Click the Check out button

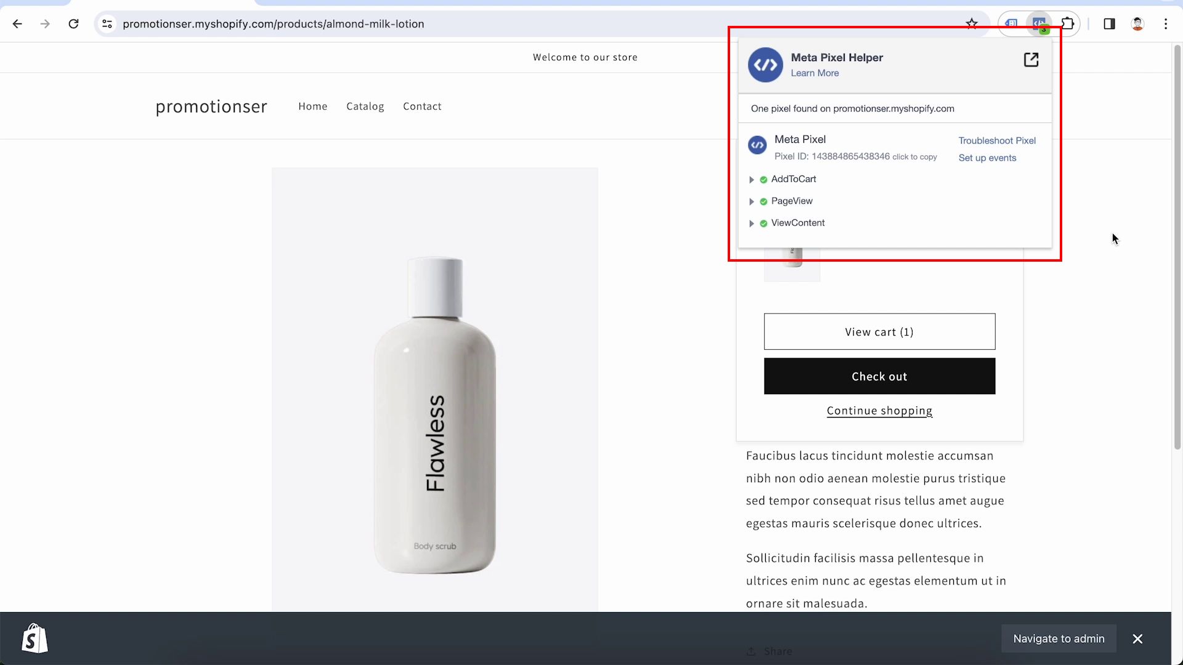click(x=879, y=376)
